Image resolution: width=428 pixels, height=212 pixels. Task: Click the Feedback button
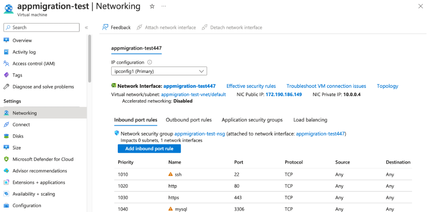(x=116, y=28)
